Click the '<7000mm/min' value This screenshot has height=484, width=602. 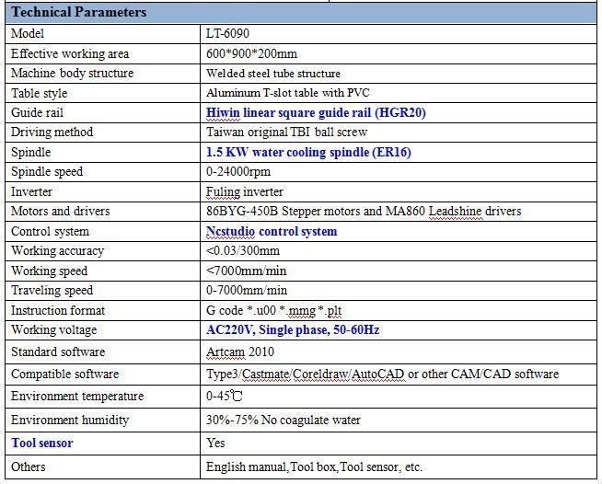(246, 271)
